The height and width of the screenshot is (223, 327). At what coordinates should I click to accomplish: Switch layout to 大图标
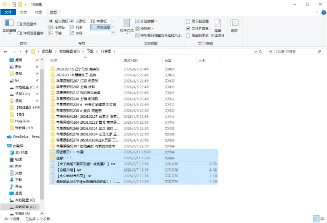[78, 21]
